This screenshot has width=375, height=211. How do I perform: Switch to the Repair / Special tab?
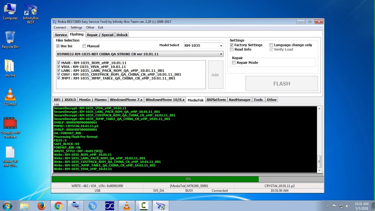click(x=100, y=35)
